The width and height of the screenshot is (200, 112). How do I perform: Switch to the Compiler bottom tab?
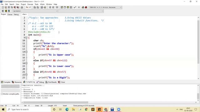coord(6,82)
